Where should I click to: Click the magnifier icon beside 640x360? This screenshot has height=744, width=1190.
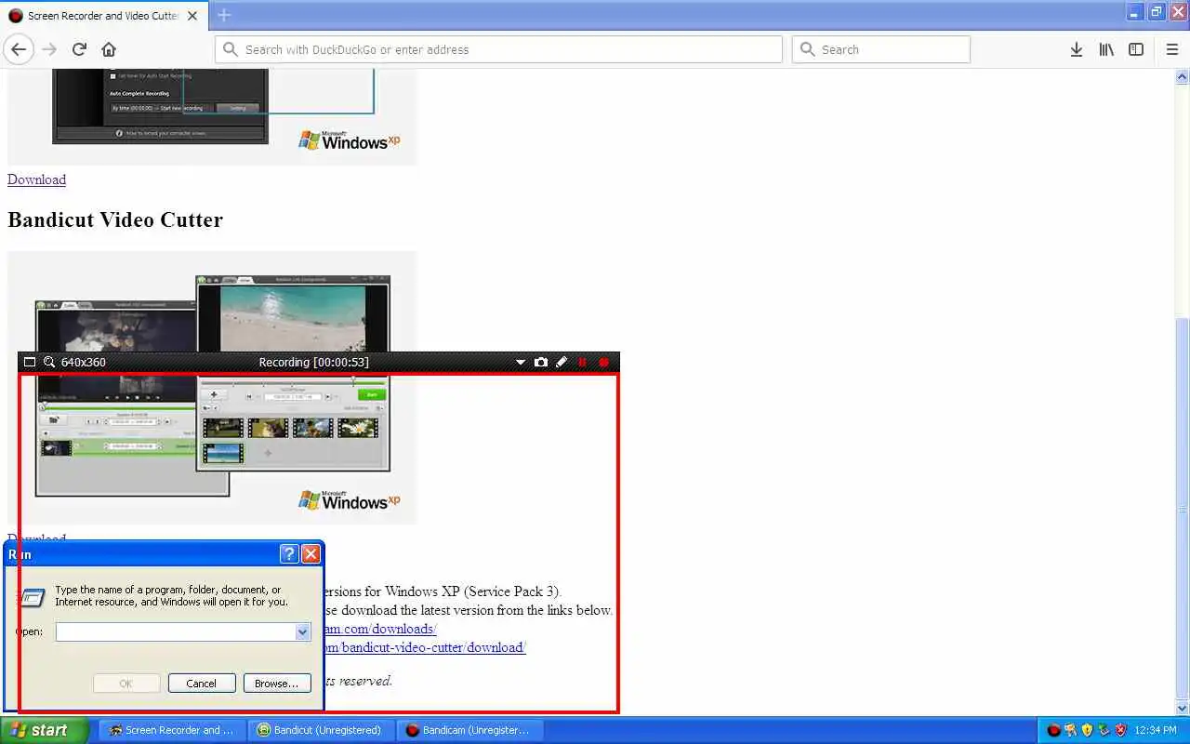click(49, 363)
